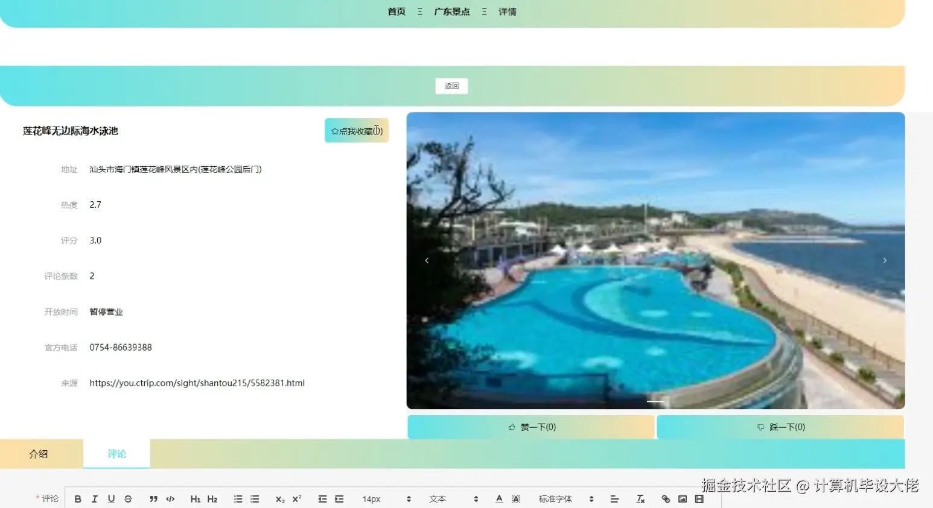Clear text formatting with the Tx icon
The width and height of the screenshot is (933, 508).
coord(639,498)
